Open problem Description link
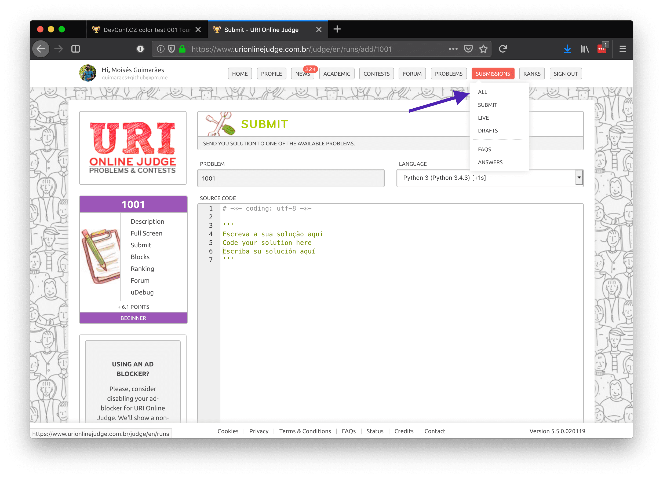 147,222
